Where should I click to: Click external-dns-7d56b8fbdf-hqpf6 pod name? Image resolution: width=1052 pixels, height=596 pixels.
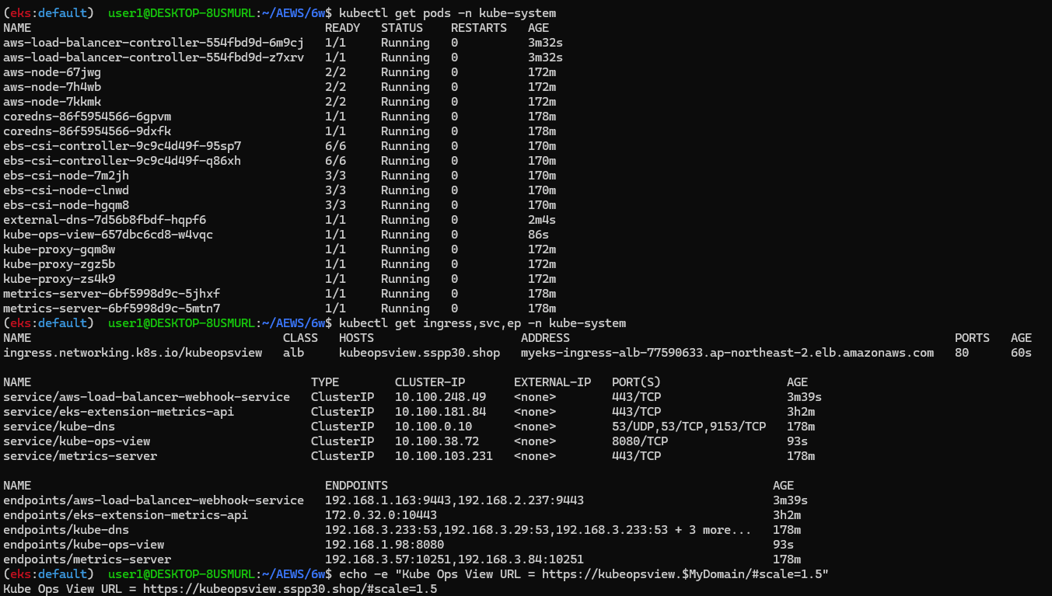(x=105, y=220)
